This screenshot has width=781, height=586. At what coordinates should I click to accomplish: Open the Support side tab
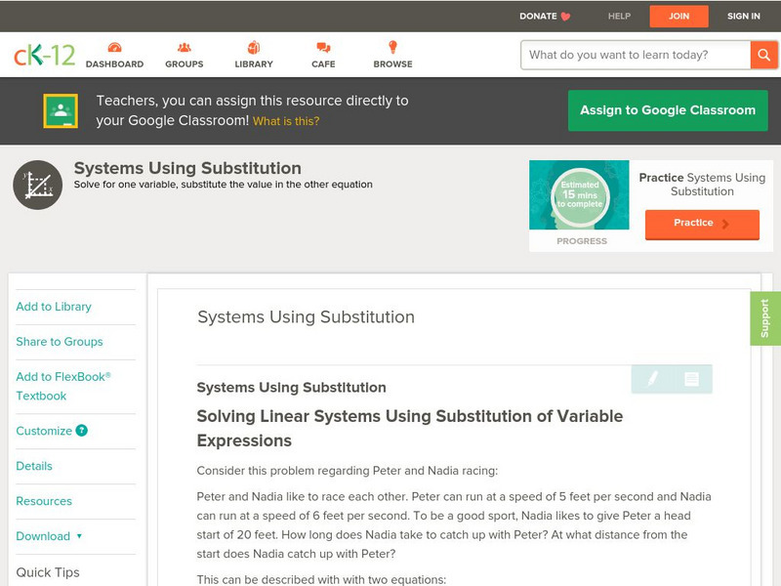(764, 318)
